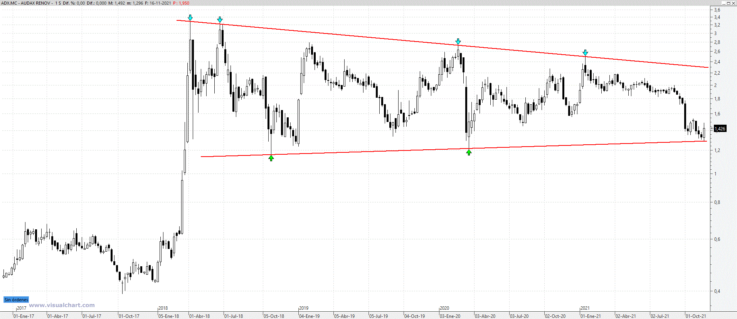Click the green arrow below the October 2018 low
The height and width of the screenshot is (319, 737).
coord(271,158)
